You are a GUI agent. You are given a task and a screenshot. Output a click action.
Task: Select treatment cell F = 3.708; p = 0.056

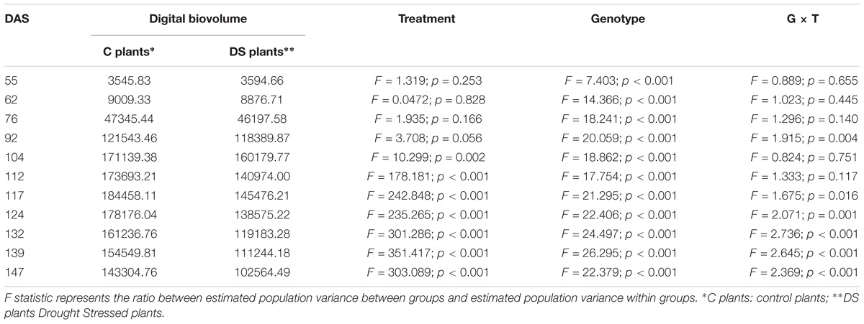coord(426,136)
